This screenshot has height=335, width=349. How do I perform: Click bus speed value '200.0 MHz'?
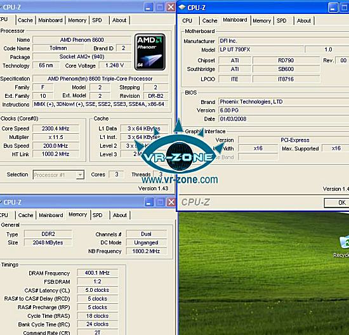point(56,146)
